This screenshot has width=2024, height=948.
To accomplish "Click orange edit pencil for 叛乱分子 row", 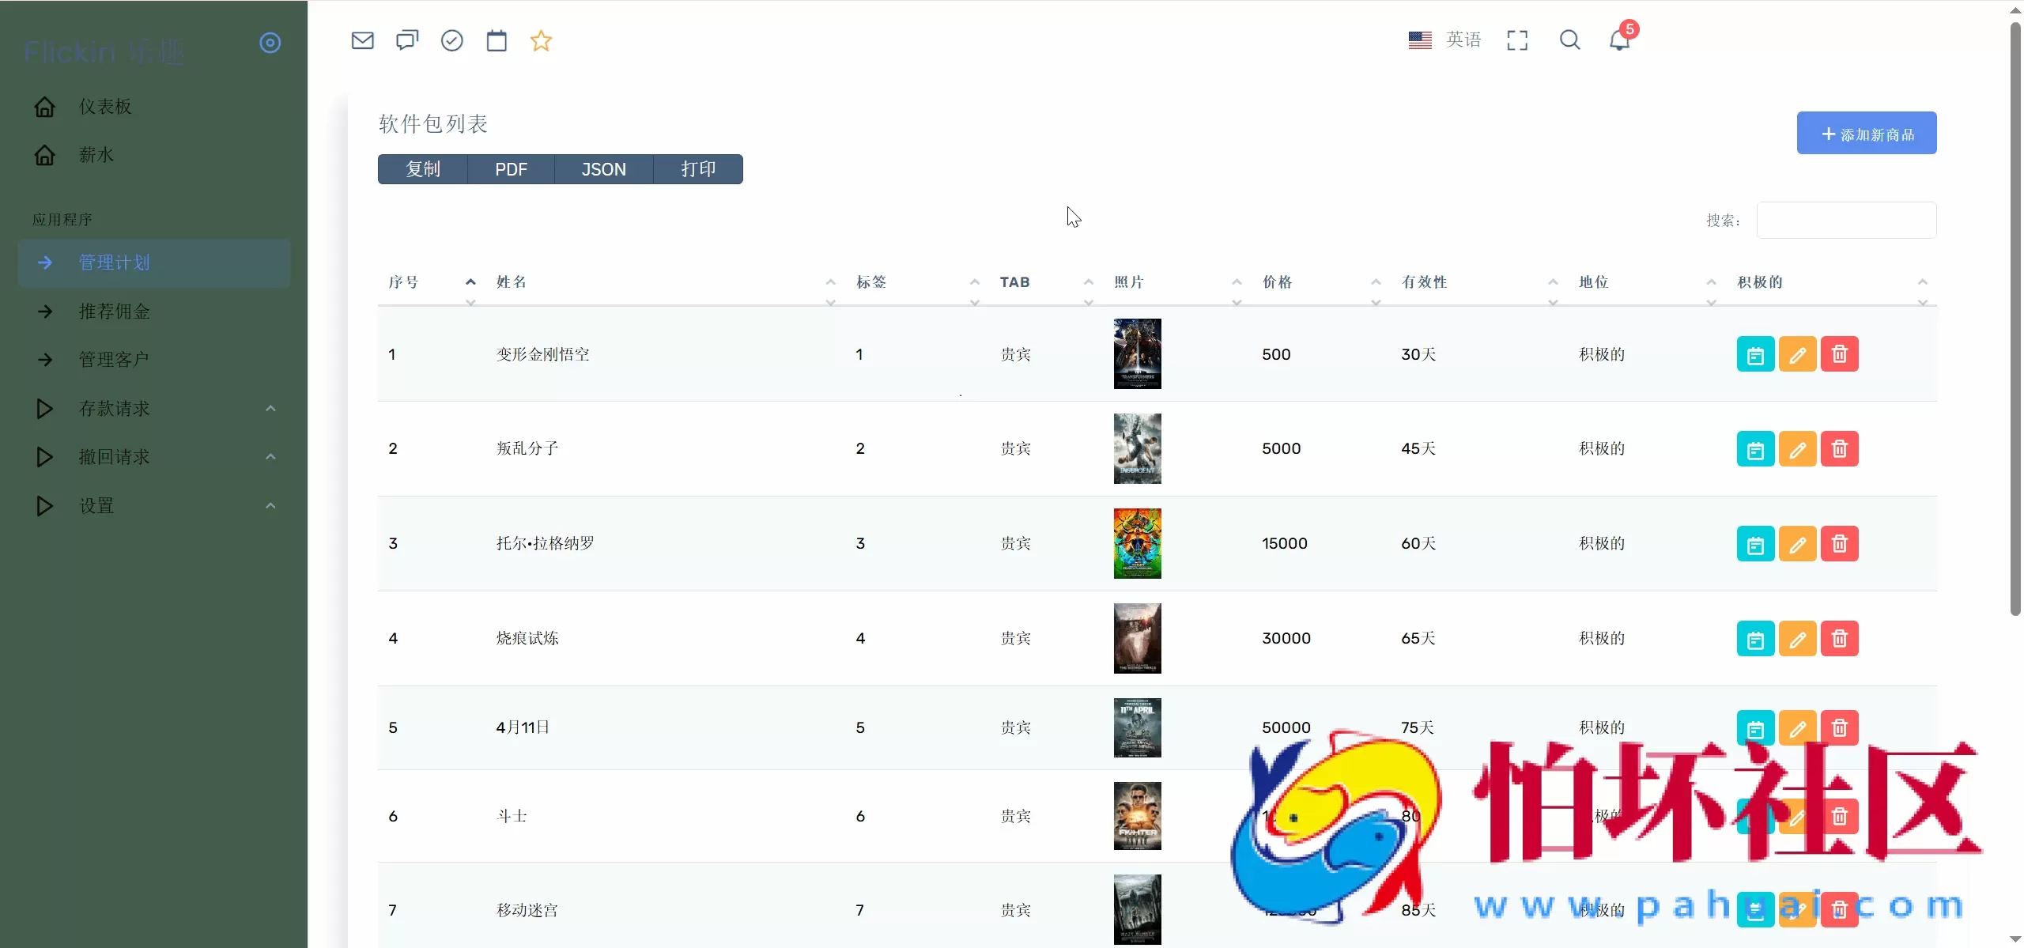I will tap(1797, 449).
